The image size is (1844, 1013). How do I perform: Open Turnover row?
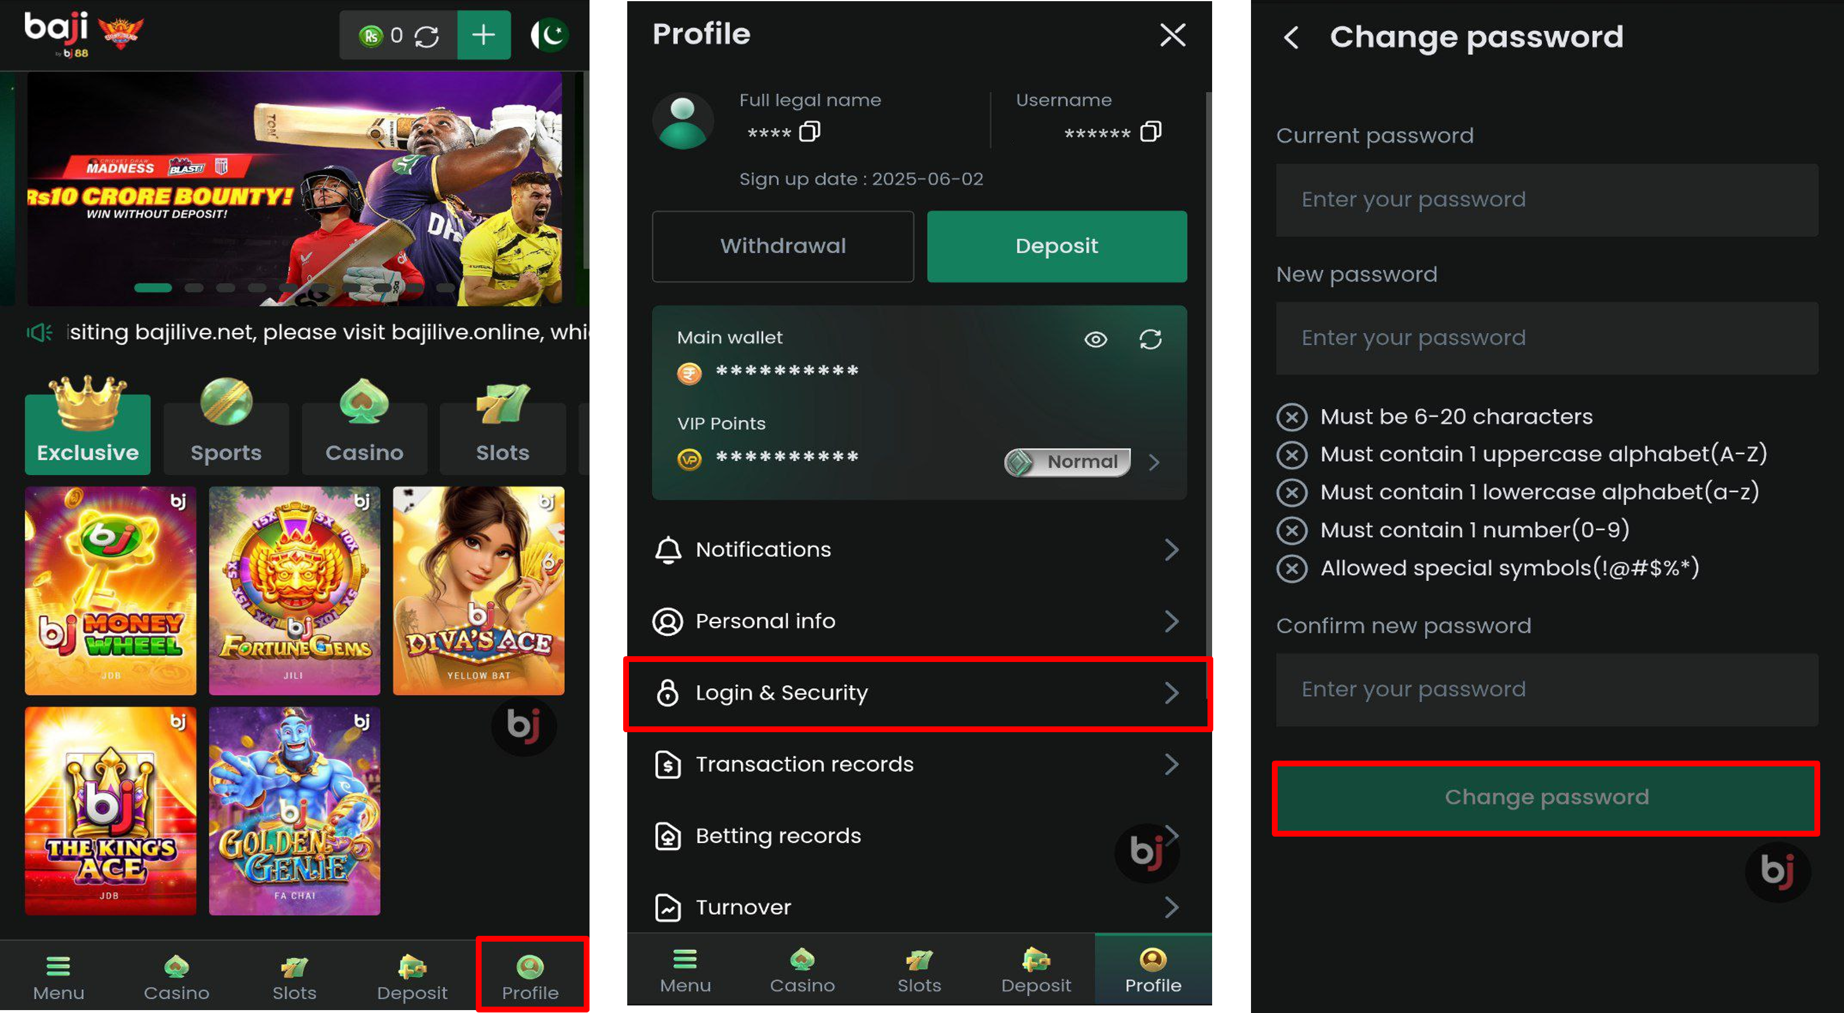pos(919,908)
